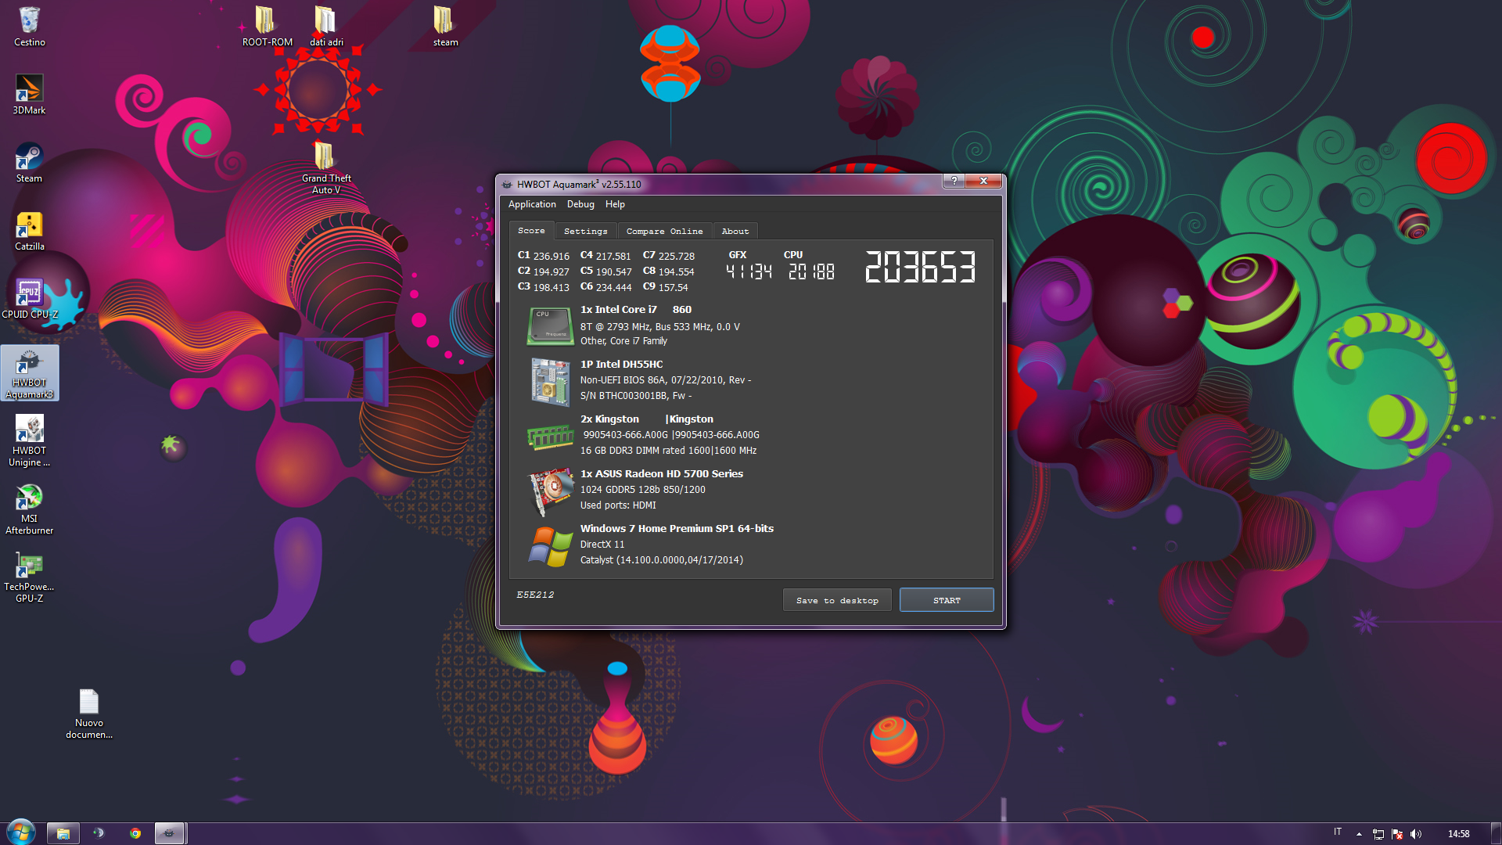Click the IT language indicator
Screen dimensions: 1502x845
click(x=1338, y=832)
